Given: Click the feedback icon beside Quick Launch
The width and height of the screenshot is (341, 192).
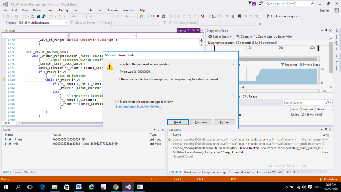Looking at the screenshot, I should tap(261, 3).
